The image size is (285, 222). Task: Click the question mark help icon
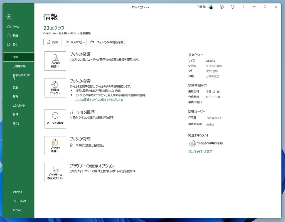(243, 7)
